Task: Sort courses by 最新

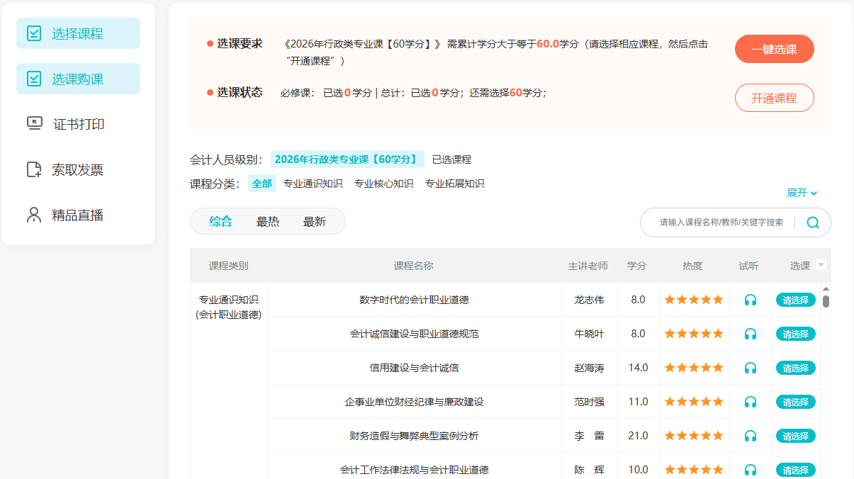Action: 315,221
